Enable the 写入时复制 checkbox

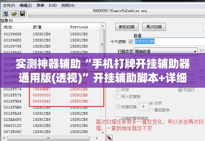click(118, 96)
